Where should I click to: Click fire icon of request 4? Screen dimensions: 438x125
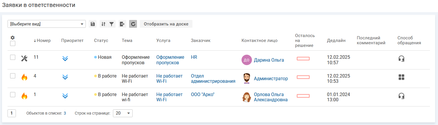[24, 77]
